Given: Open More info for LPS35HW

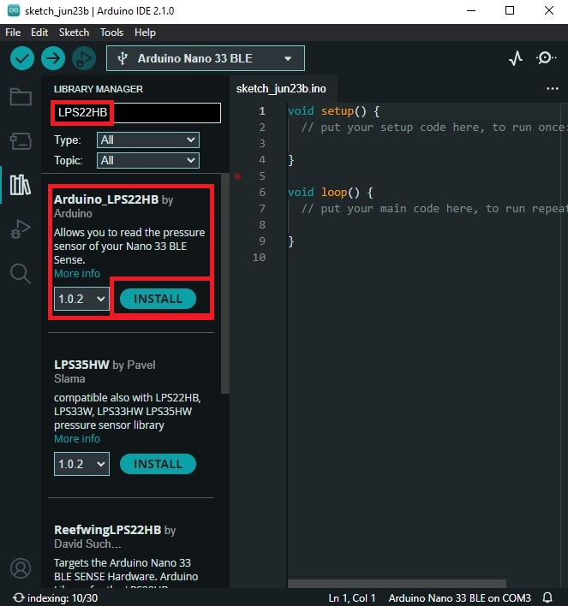Looking at the screenshot, I should point(77,438).
